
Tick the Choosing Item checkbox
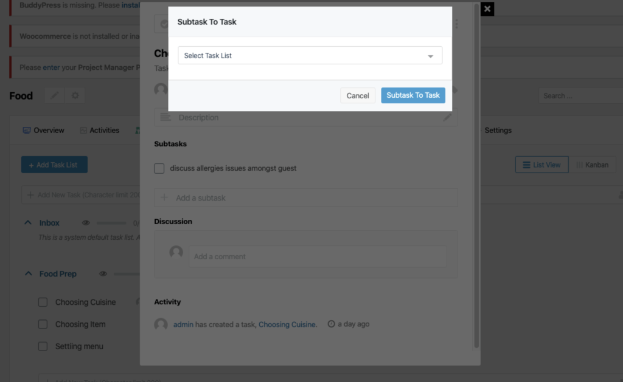click(x=43, y=324)
